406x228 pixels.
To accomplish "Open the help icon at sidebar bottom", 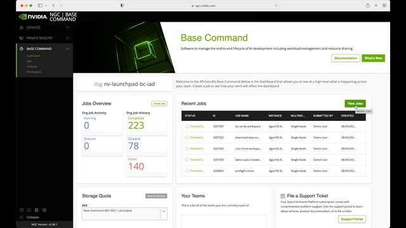I will pyautogui.click(x=22, y=210).
